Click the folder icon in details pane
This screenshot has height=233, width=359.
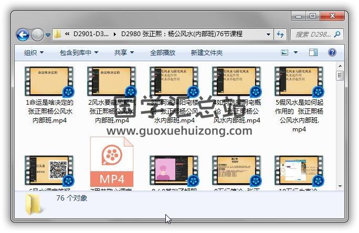tap(34, 204)
